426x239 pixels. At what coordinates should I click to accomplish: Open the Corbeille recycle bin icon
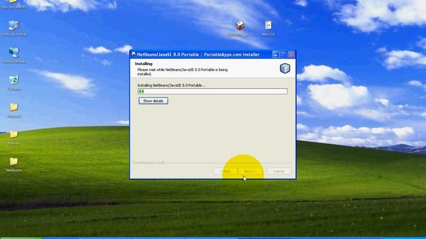coord(14,82)
